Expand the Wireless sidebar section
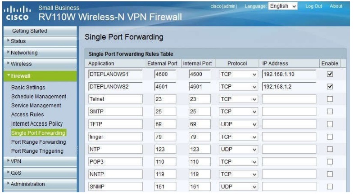 coord(22,64)
